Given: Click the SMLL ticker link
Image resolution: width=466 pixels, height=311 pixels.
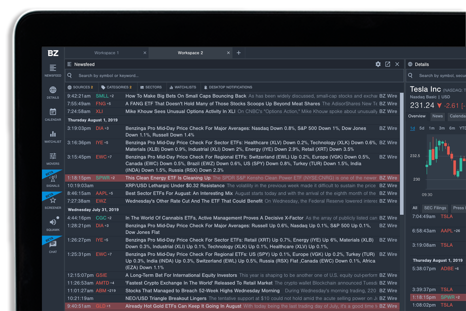Looking at the screenshot, I should pyautogui.click(x=102, y=96).
